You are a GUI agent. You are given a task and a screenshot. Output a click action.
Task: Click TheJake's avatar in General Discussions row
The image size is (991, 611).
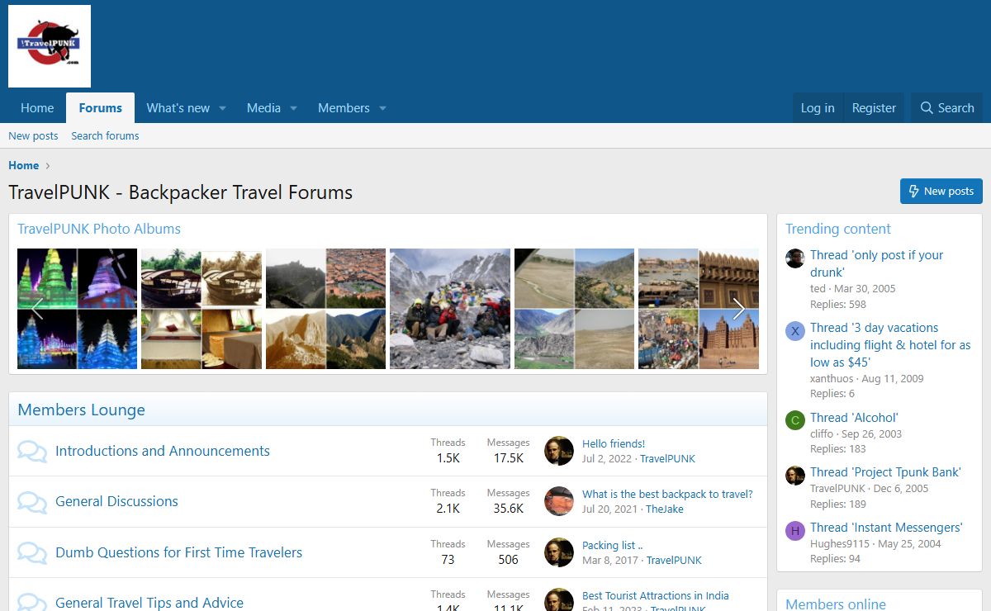pyautogui.click(x=559, y=501)
